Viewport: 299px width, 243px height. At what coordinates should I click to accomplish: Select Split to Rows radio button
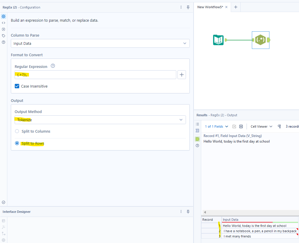(17, 143)
